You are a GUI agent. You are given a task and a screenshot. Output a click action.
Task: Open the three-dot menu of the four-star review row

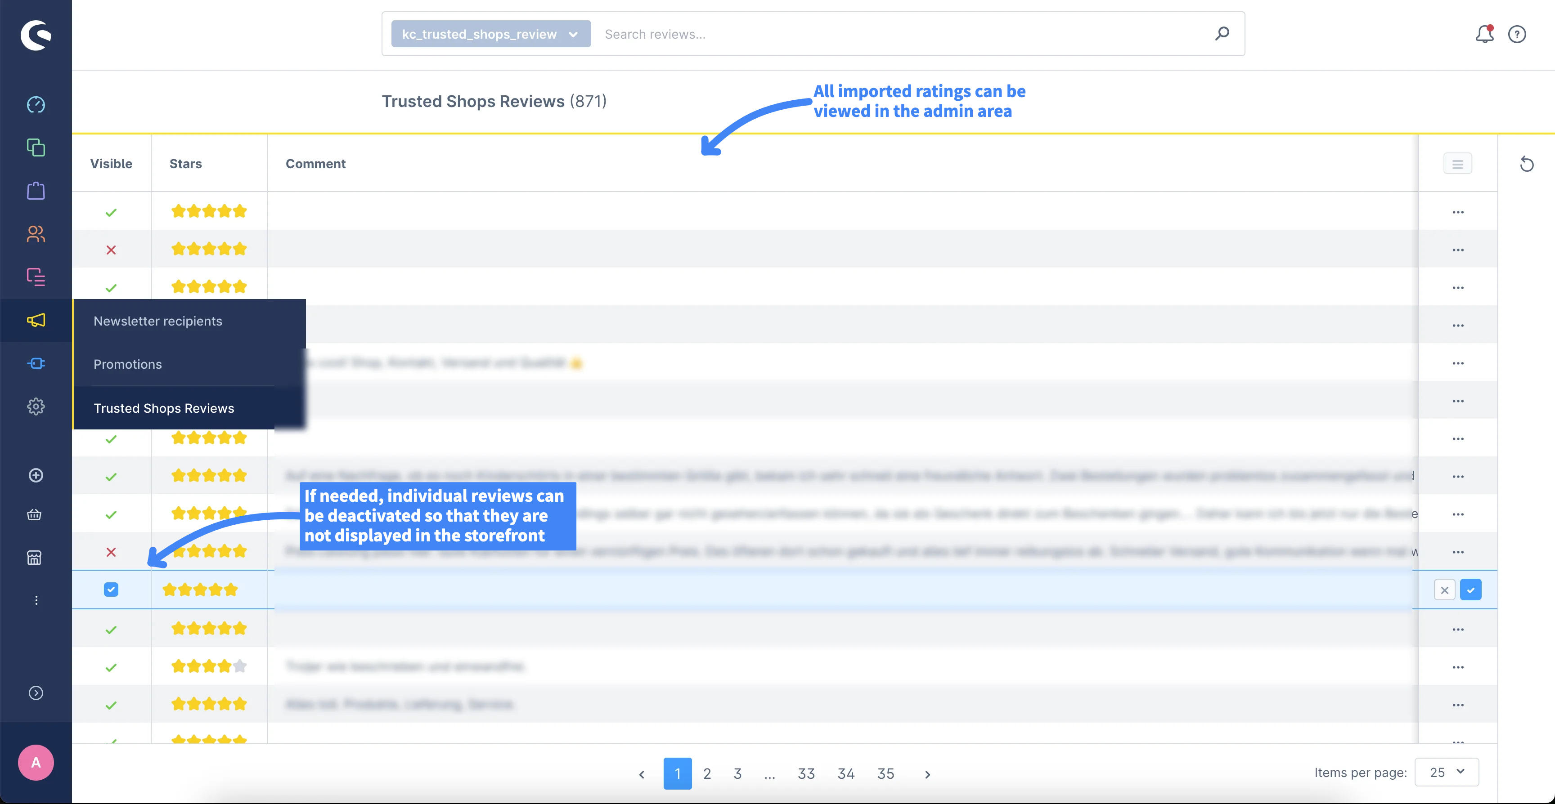click(x=1458, y=667)
